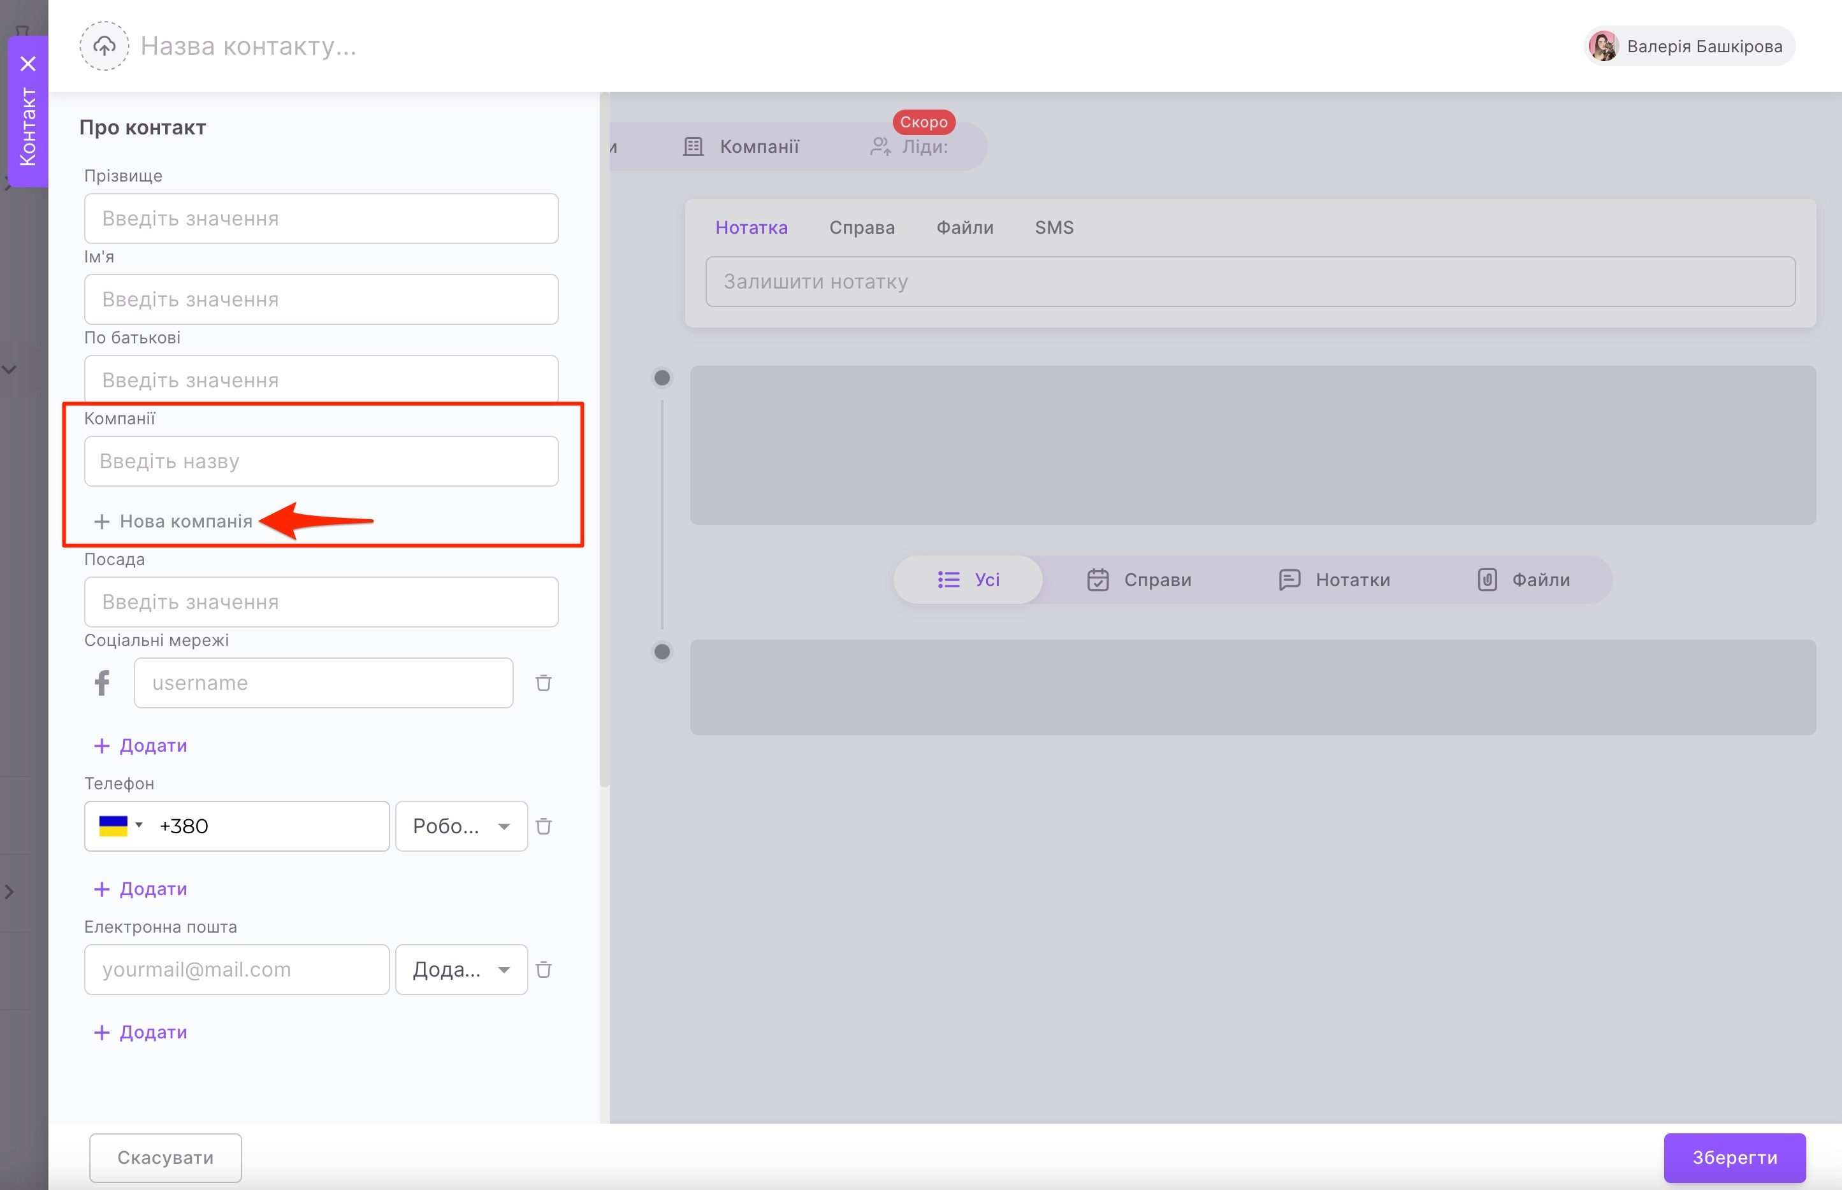Close the Контакт side panel
1842x1190 pixels.
[x=28, y=63]
